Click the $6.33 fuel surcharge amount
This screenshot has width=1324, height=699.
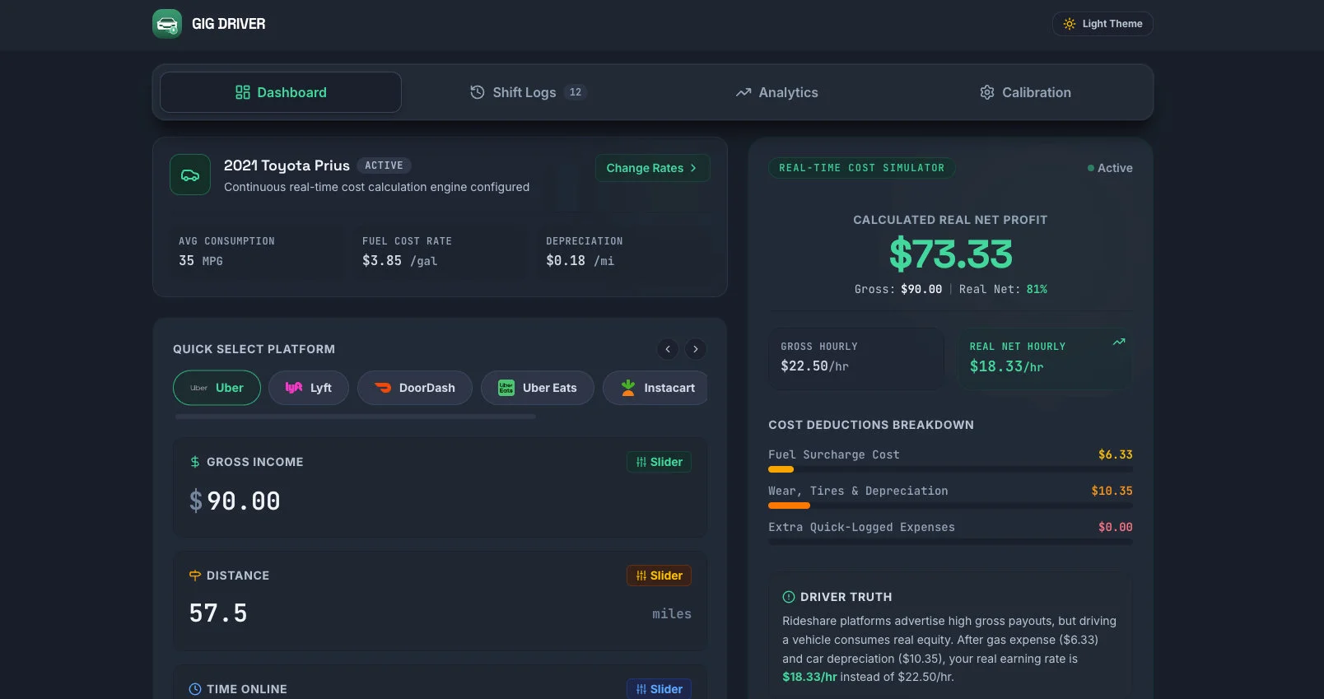(1116, 454)
